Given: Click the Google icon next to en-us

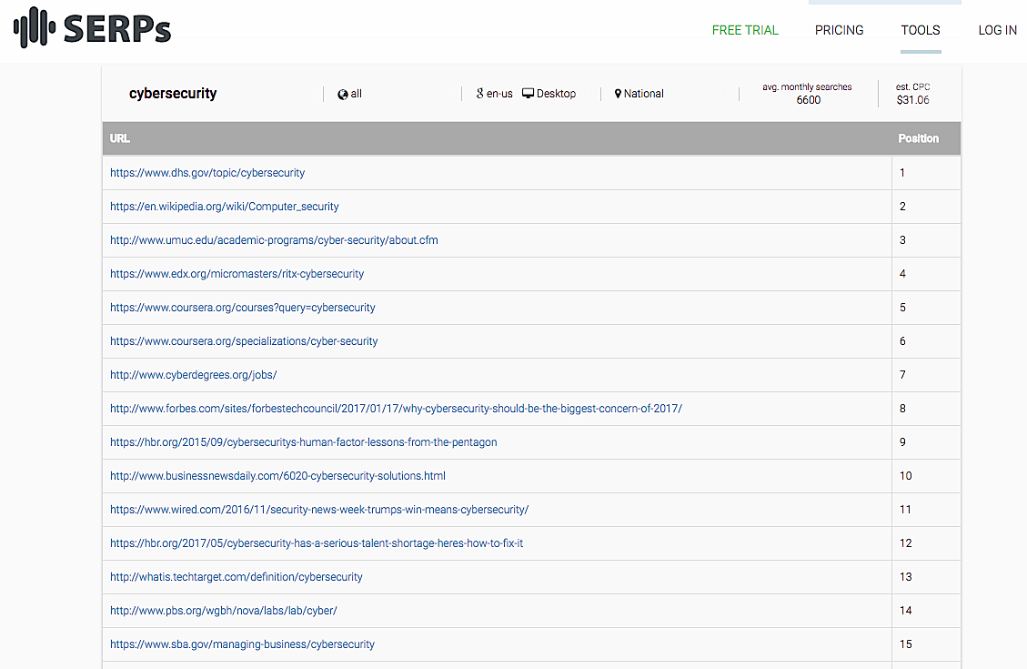Looking at the screenshot, I should 480,94.
